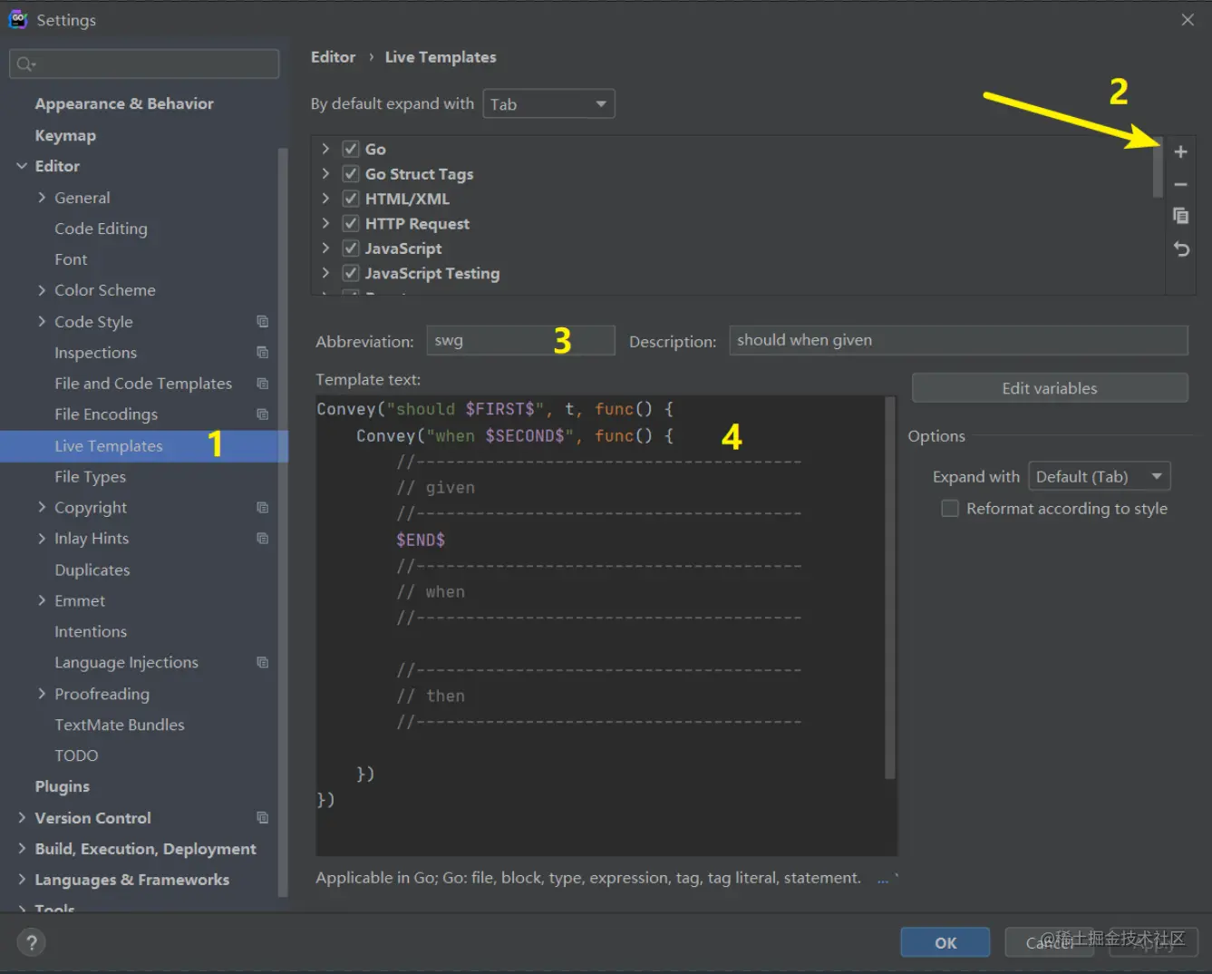Screen dimensions: 1212x974
Task: Click the GoLand app icon in title bar
Action: click(18, 19)
